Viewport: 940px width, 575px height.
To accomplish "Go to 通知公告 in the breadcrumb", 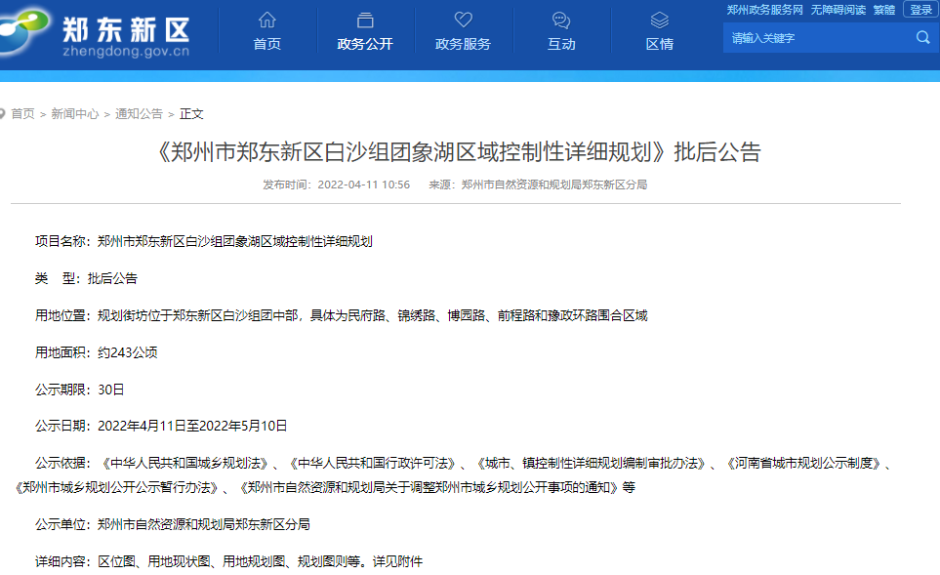I will (139, 114).
